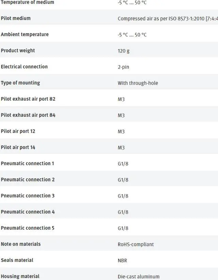This screenshot has width=218, height=280.
Task: Click the "Electrical connection" label
Action: [x=24, y=67]
